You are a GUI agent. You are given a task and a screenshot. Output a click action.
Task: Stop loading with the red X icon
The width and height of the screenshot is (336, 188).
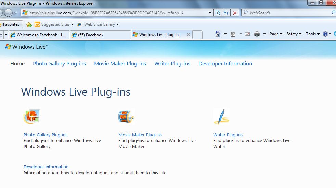(x=235, y=13)
